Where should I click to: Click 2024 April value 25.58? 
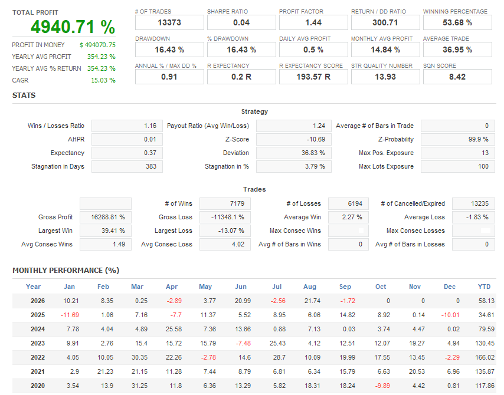point(174,329)
